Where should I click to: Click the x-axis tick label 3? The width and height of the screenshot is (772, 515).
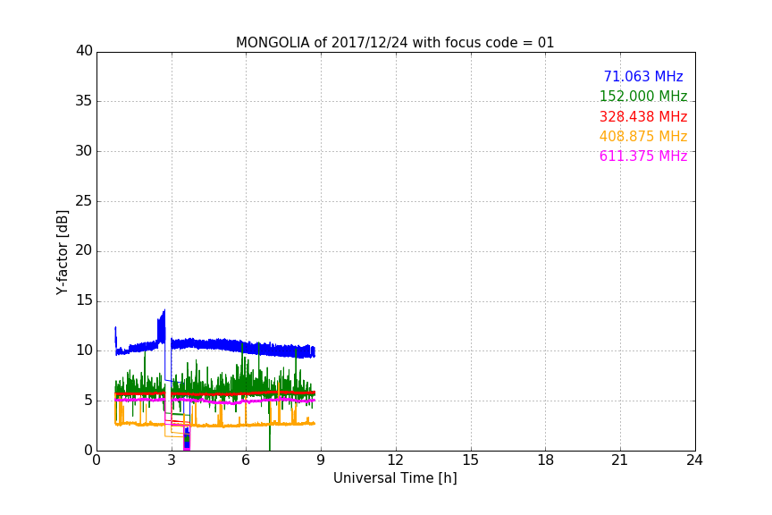click(x=172, y=460)
